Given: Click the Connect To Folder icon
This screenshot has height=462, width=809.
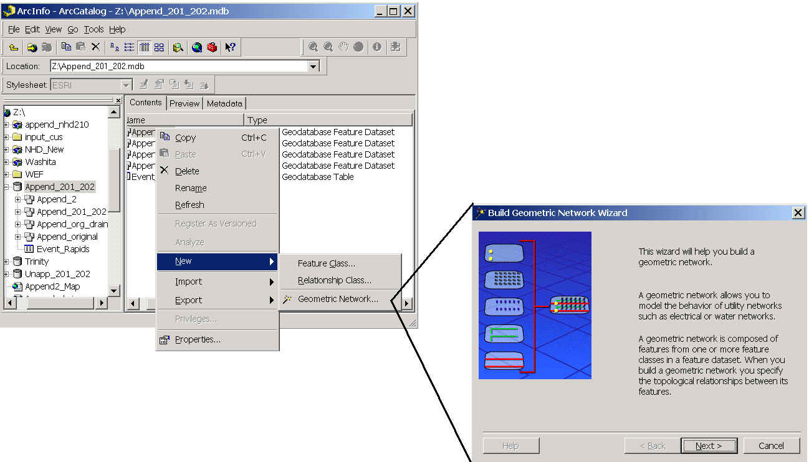Looking at the screenshot, I should click(x=31, y=47).
